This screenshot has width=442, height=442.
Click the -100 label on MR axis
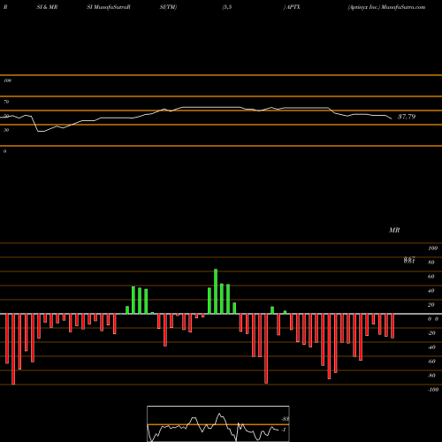[433, 390]
